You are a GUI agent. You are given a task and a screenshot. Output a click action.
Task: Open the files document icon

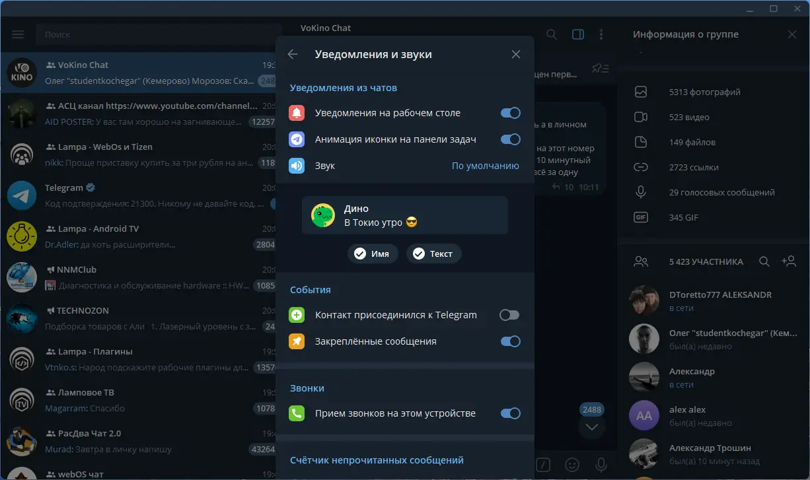[x=640, y=143]
